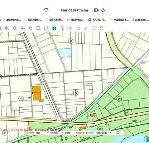Image resolution: width=149 pixels, height=143 pixels.
Task: Click the zoom out magnifier tool
Action: [x=15, y=29]
